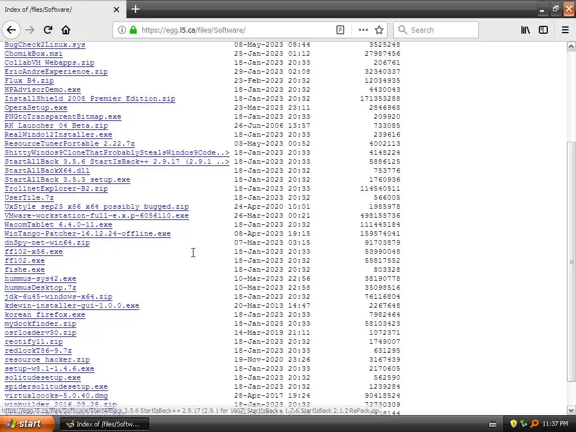Click the forward navigation arrow

click(30, 30)
